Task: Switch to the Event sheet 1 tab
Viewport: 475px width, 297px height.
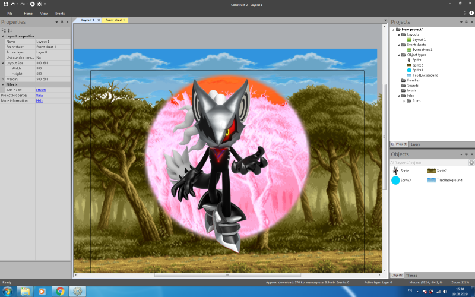Action: tap(115, 20)
